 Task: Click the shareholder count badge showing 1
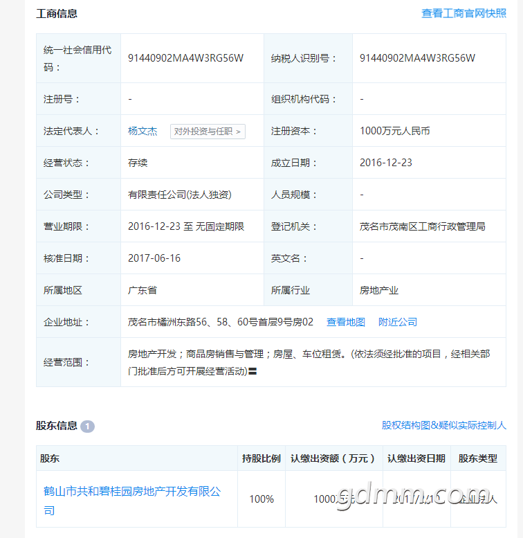(x=88, y=426)
